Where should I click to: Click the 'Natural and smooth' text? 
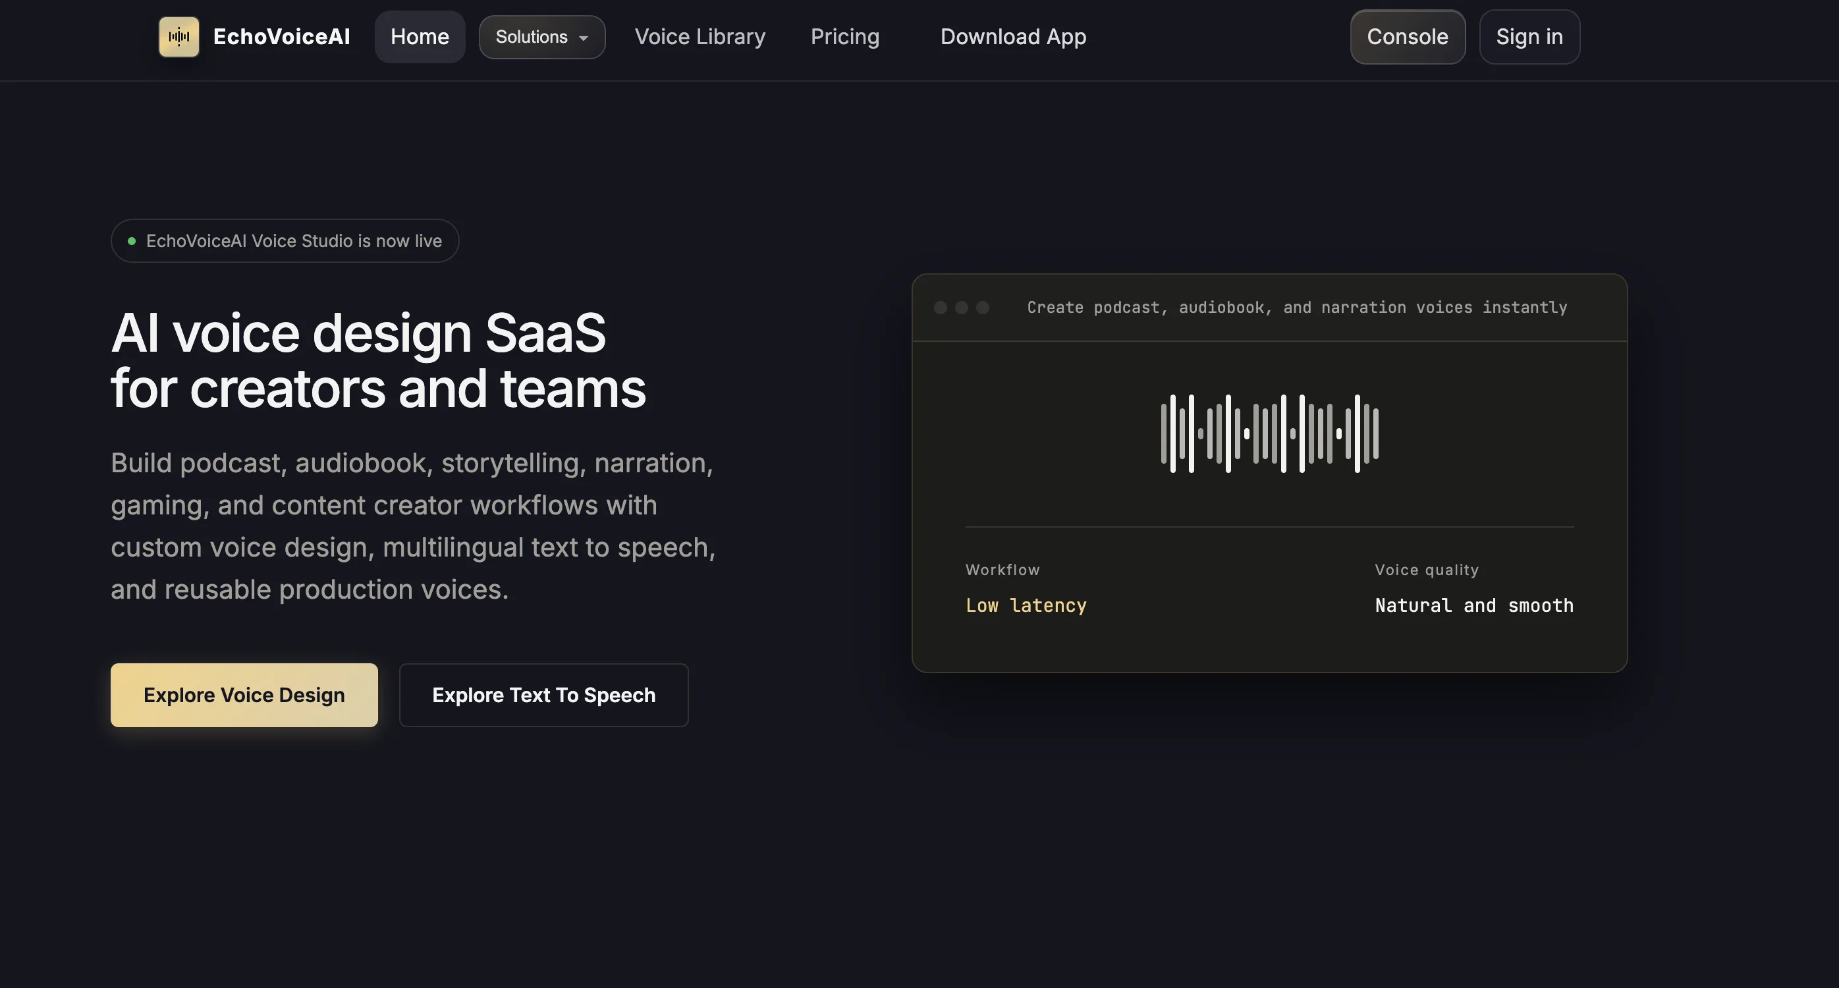[x=1474, y=605]
